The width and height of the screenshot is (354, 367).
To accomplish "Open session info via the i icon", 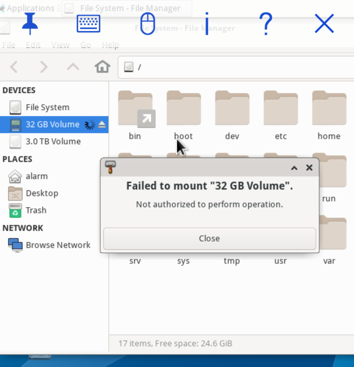I will pos(206,24).
